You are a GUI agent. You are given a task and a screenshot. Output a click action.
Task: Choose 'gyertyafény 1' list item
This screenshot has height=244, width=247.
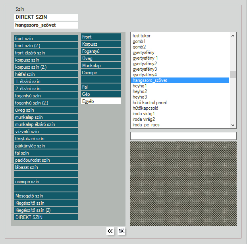coord(180,58)
